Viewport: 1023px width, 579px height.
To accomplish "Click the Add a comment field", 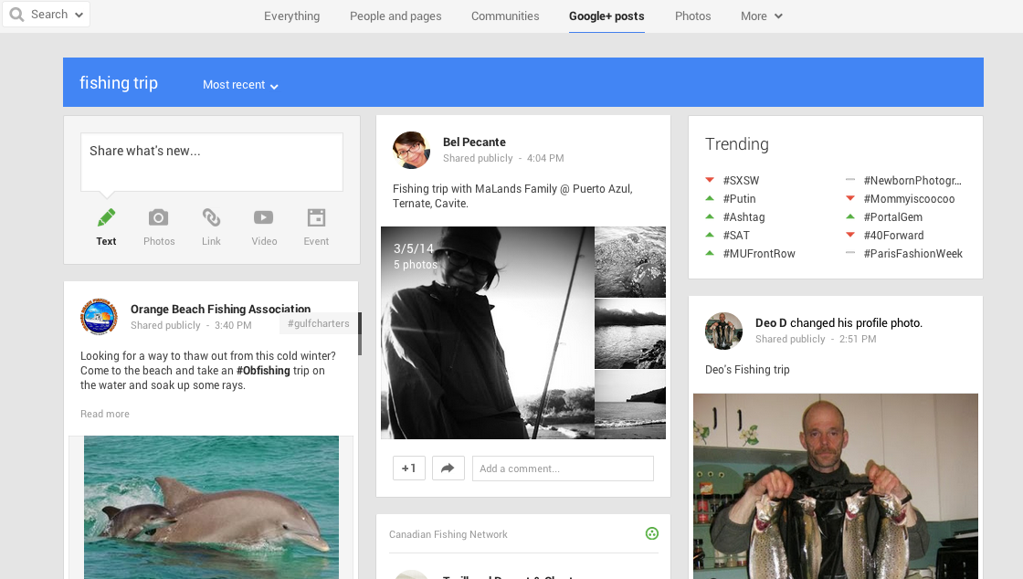I will [x=563, y=468].
